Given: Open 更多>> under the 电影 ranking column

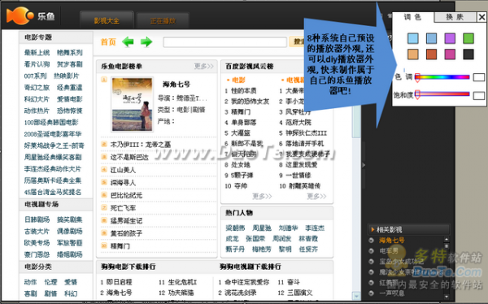Looking at the screenshot, I should [262, 196].
